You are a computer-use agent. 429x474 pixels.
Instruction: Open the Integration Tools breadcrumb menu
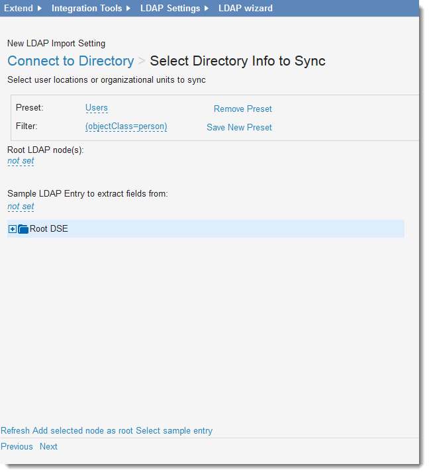tap(87, 9)
